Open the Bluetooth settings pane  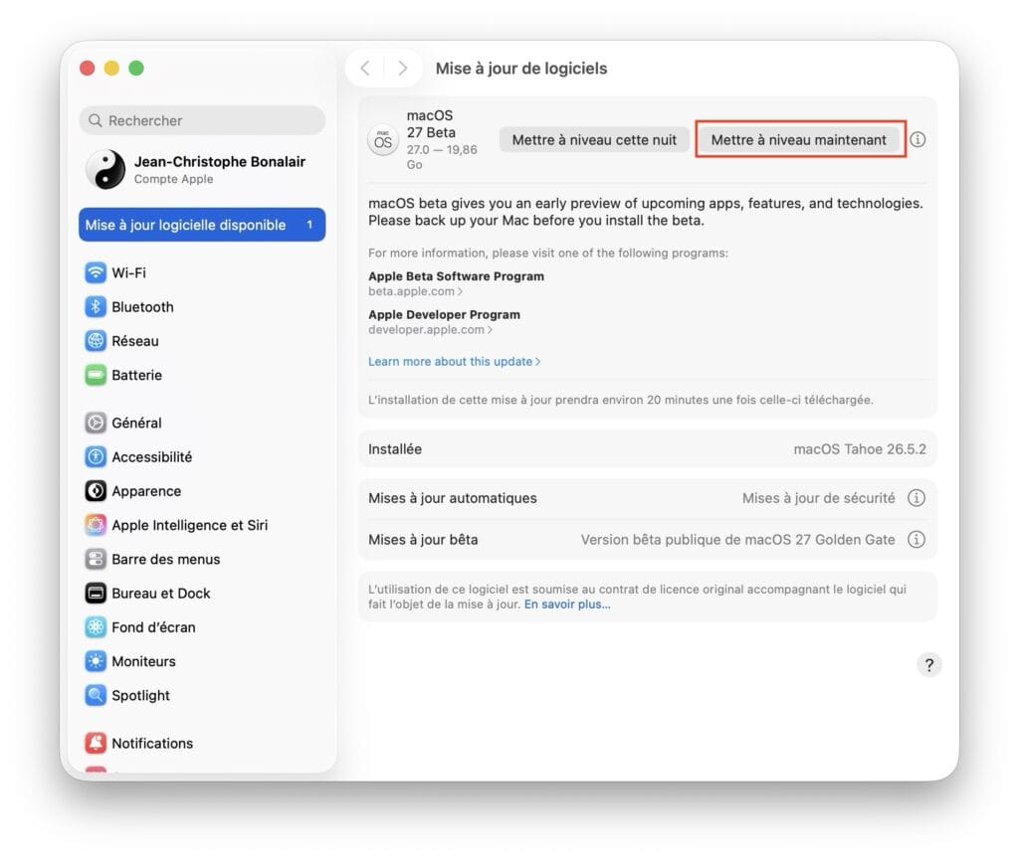[x=202, y=307]
